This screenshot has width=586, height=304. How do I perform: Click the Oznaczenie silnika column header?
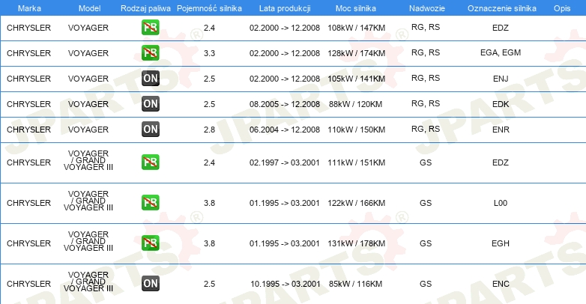click(501, 8)
